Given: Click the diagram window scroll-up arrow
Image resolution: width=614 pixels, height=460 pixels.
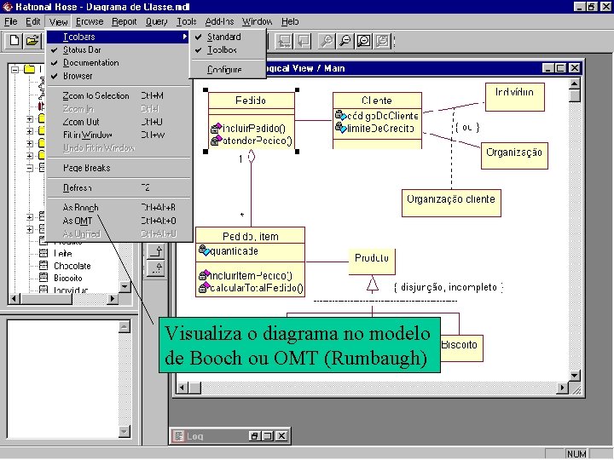Looking at the screenshot, I should [x=575, y=83].
